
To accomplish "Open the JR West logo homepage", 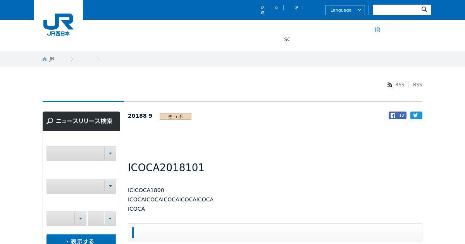I will click(59, 25).
